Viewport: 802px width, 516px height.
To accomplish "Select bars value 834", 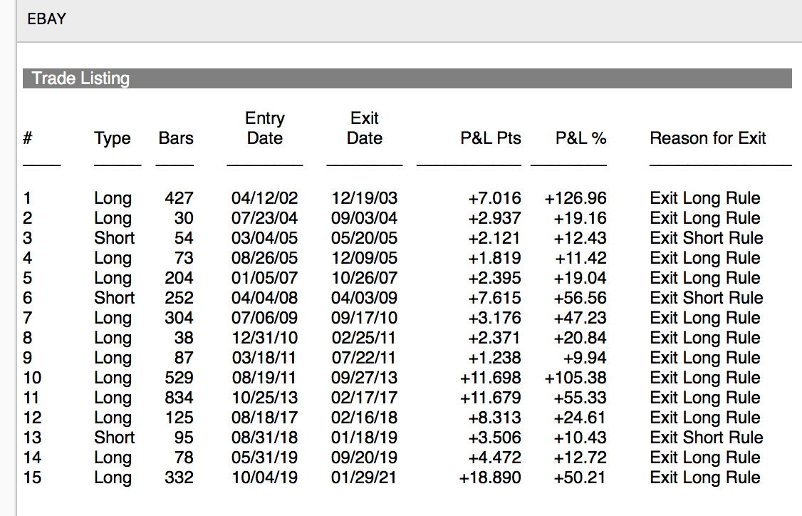I will [179, 398].
